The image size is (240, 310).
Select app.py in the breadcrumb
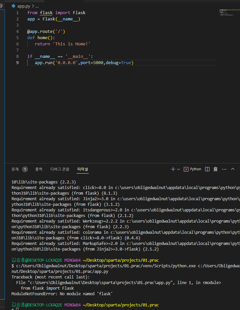point(24,6)
